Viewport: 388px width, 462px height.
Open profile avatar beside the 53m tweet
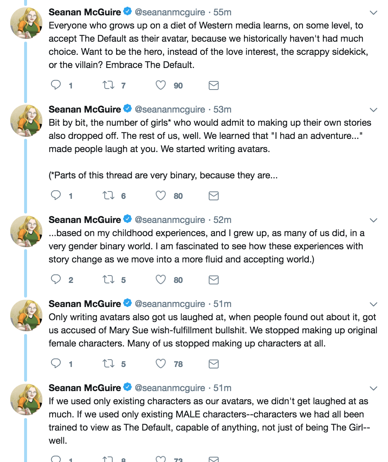coord(26,121)
